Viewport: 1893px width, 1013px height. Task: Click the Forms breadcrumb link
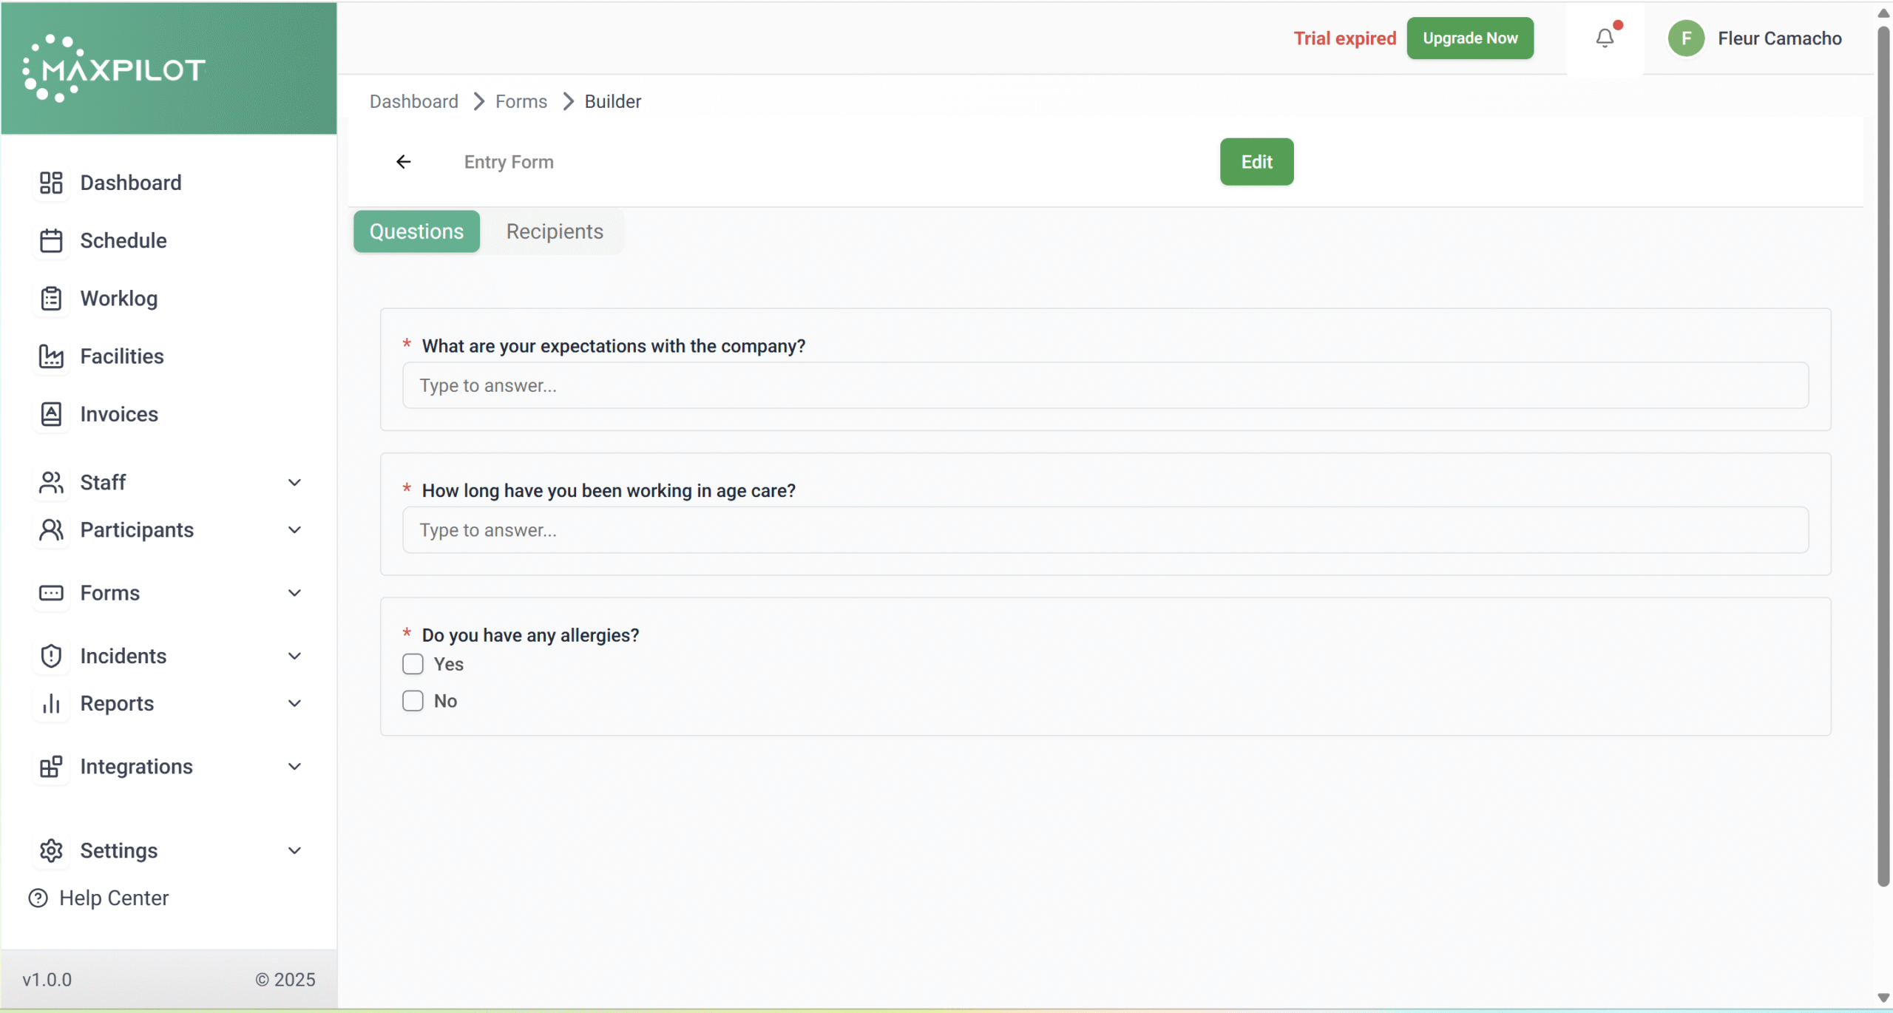(x=521, y=101)
